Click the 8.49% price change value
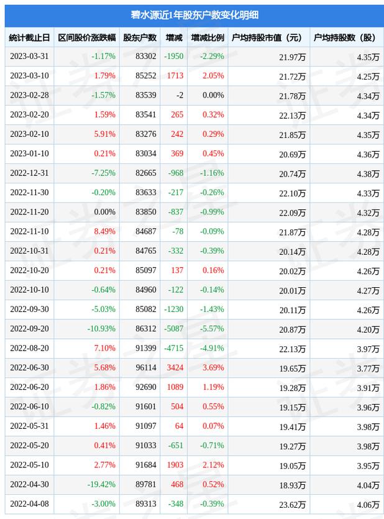 [106, 232]
